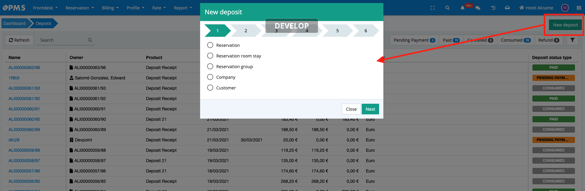Open the apps grid menu
Screen dimensions: 585x191
[x=579, y=8]
